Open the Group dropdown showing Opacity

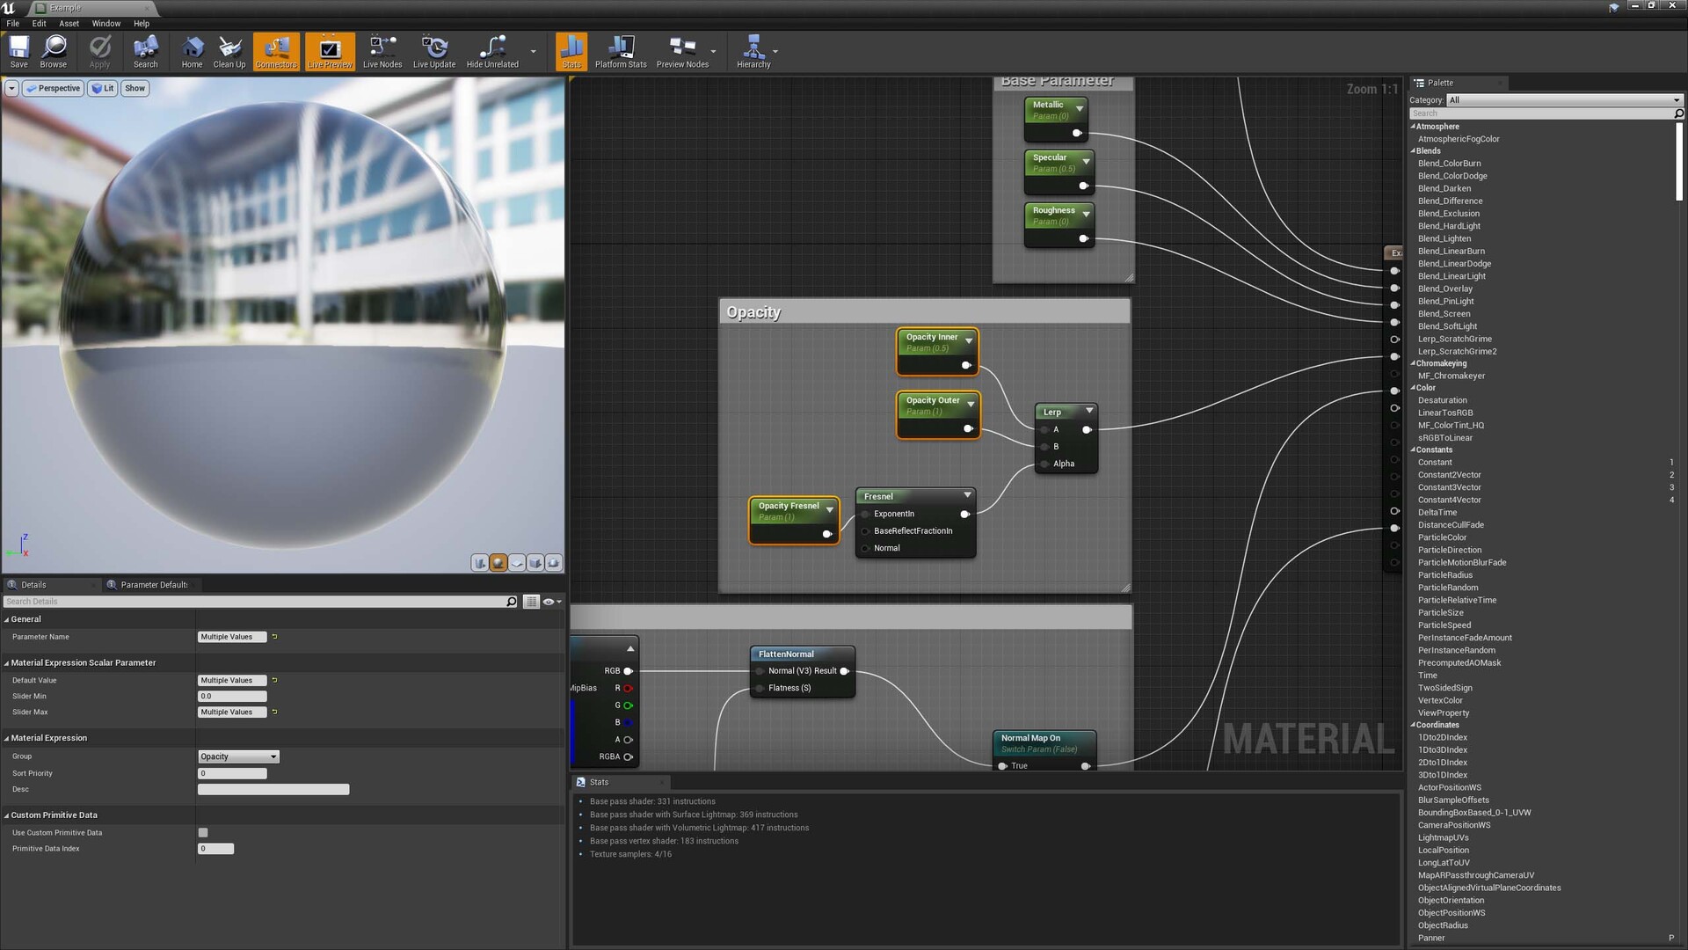pos(237,756)
